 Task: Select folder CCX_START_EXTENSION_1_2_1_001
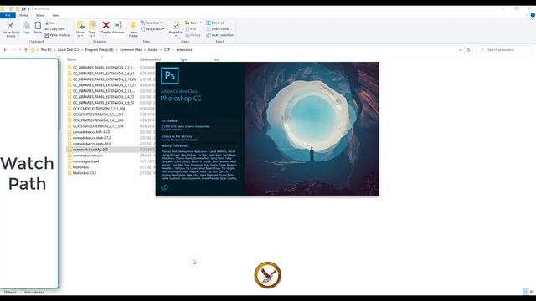98,115
